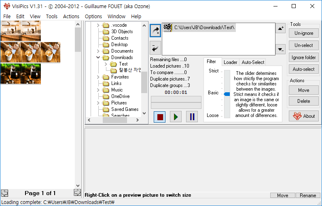322x206 pixels.
Task: Open the Tools menu
Action: coord(51,17)
